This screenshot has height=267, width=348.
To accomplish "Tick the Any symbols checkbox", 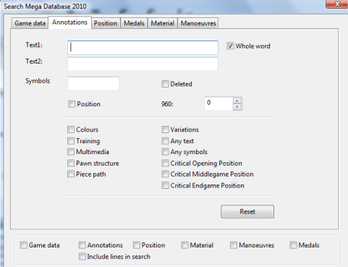I will 165,152.
